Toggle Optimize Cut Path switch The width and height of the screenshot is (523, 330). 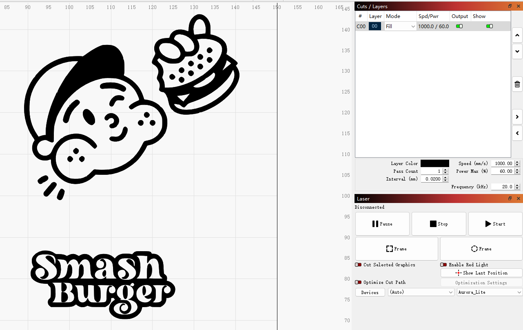(x=358, y=282)
